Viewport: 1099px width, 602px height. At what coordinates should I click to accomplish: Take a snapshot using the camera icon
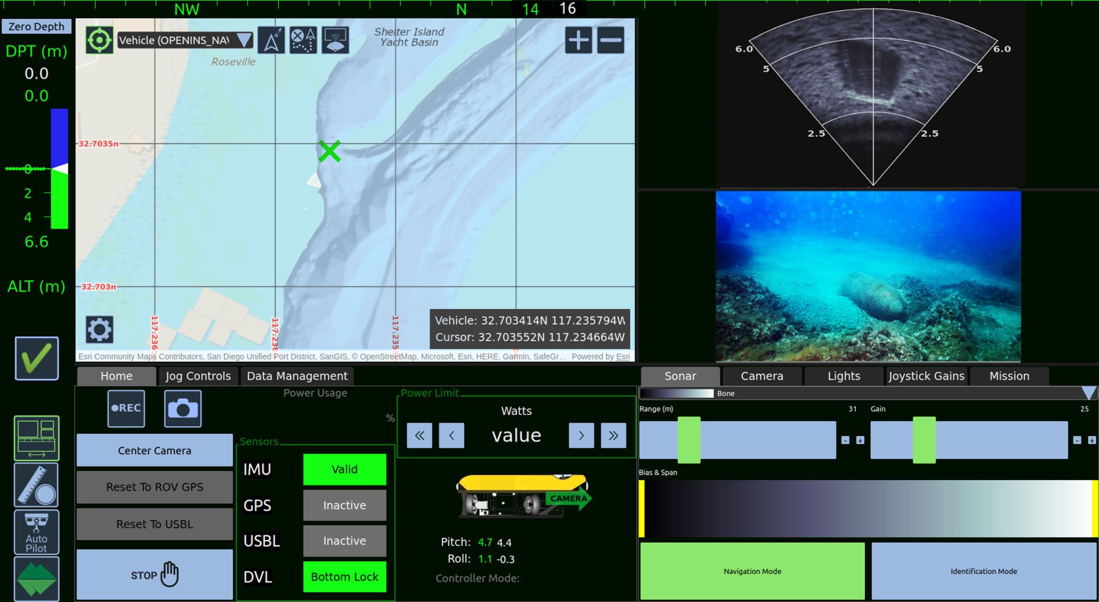[x=182, y=408]
